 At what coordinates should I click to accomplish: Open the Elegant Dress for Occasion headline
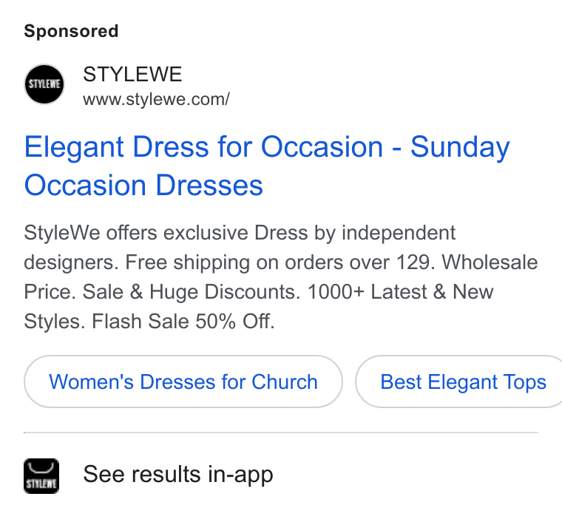(x=267, y=166)
